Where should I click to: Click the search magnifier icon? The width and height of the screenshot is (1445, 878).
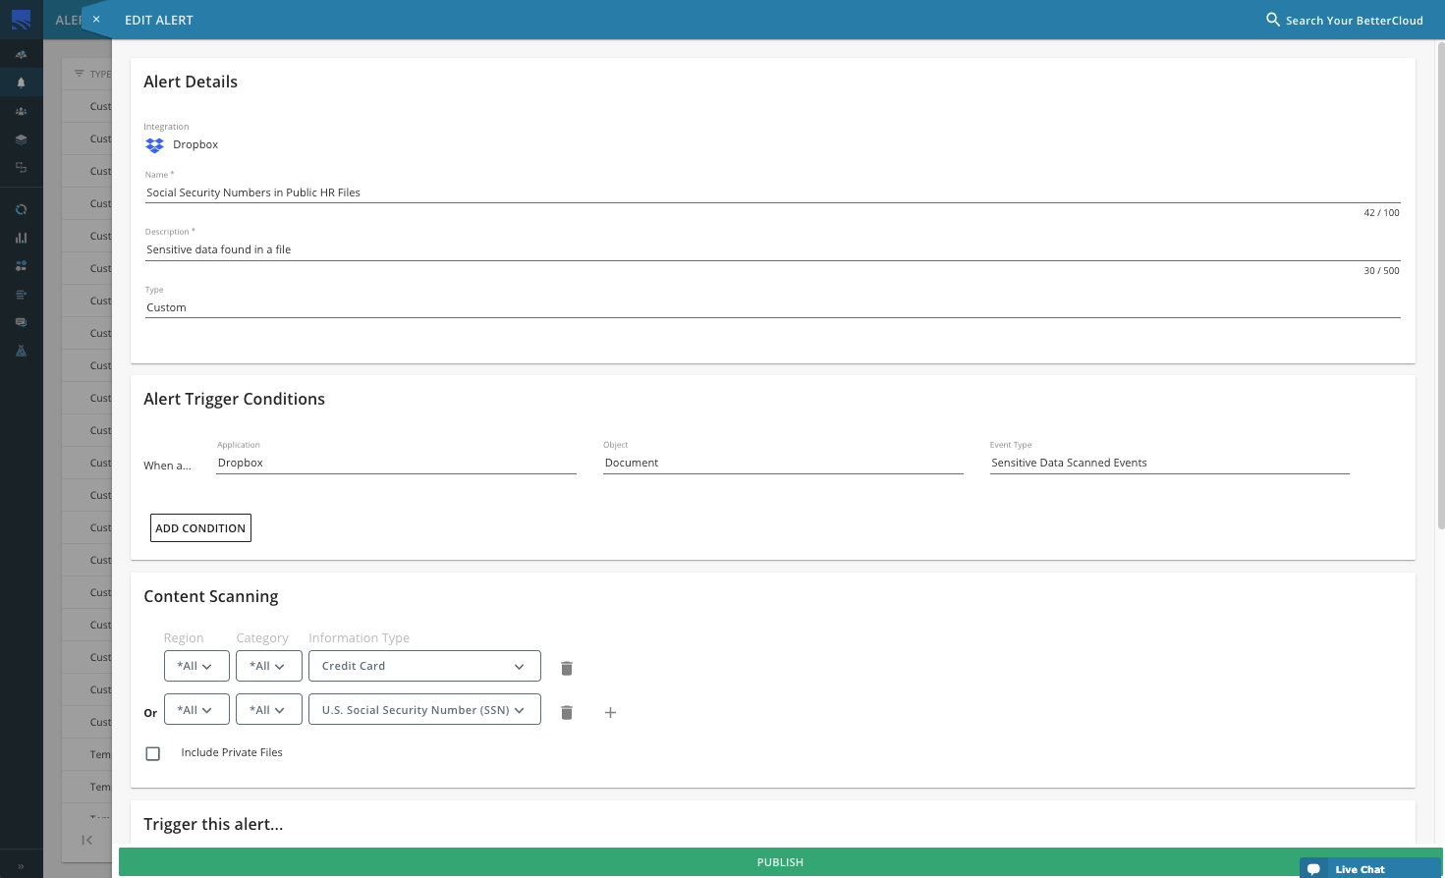pyautogui.click(x=1272, y=20)
